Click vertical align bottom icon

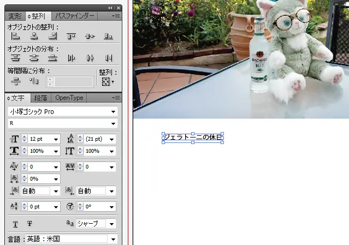[108, 37]
